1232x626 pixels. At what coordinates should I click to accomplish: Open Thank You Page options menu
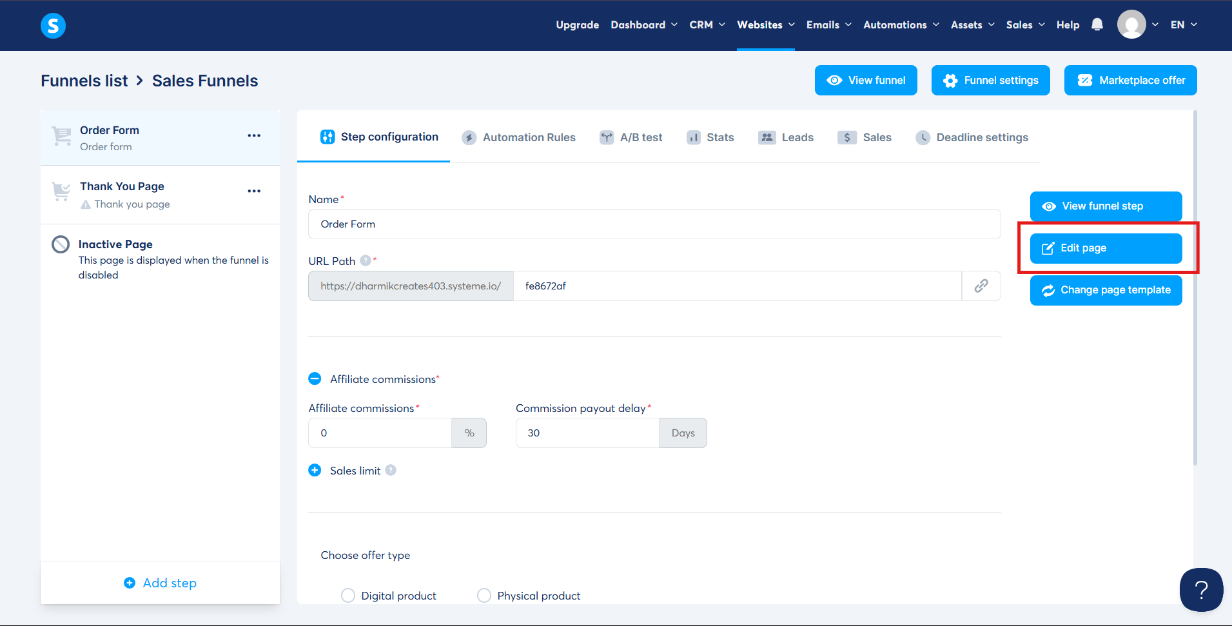pyautogui.click(x=254, y=191)
